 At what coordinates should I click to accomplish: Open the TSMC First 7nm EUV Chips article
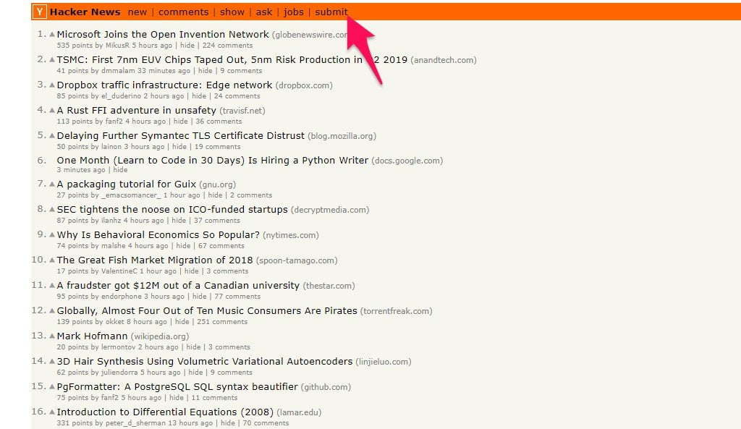tap(232, 59)
